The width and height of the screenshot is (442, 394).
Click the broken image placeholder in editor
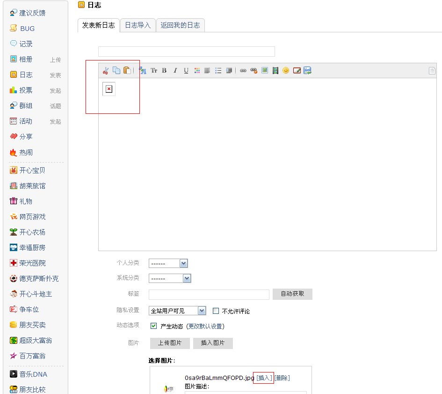(109, 89)
